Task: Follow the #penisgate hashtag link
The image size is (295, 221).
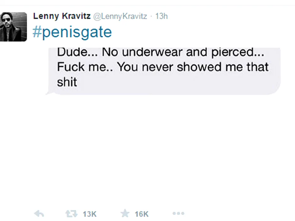Action: click(72, 32)
